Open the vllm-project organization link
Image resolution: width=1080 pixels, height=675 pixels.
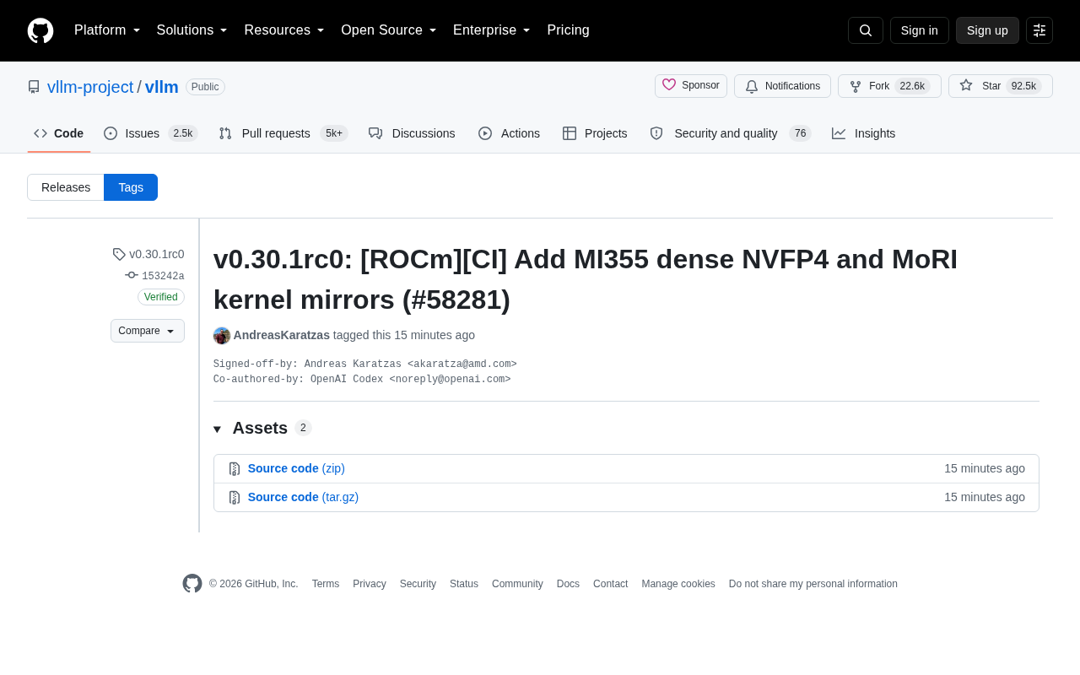(x=90, y=87)
